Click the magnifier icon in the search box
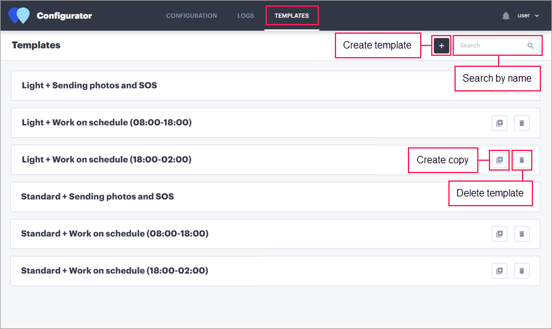Image resolution: width=552 pixels, height=329 pixels. (x=531, y=45)
